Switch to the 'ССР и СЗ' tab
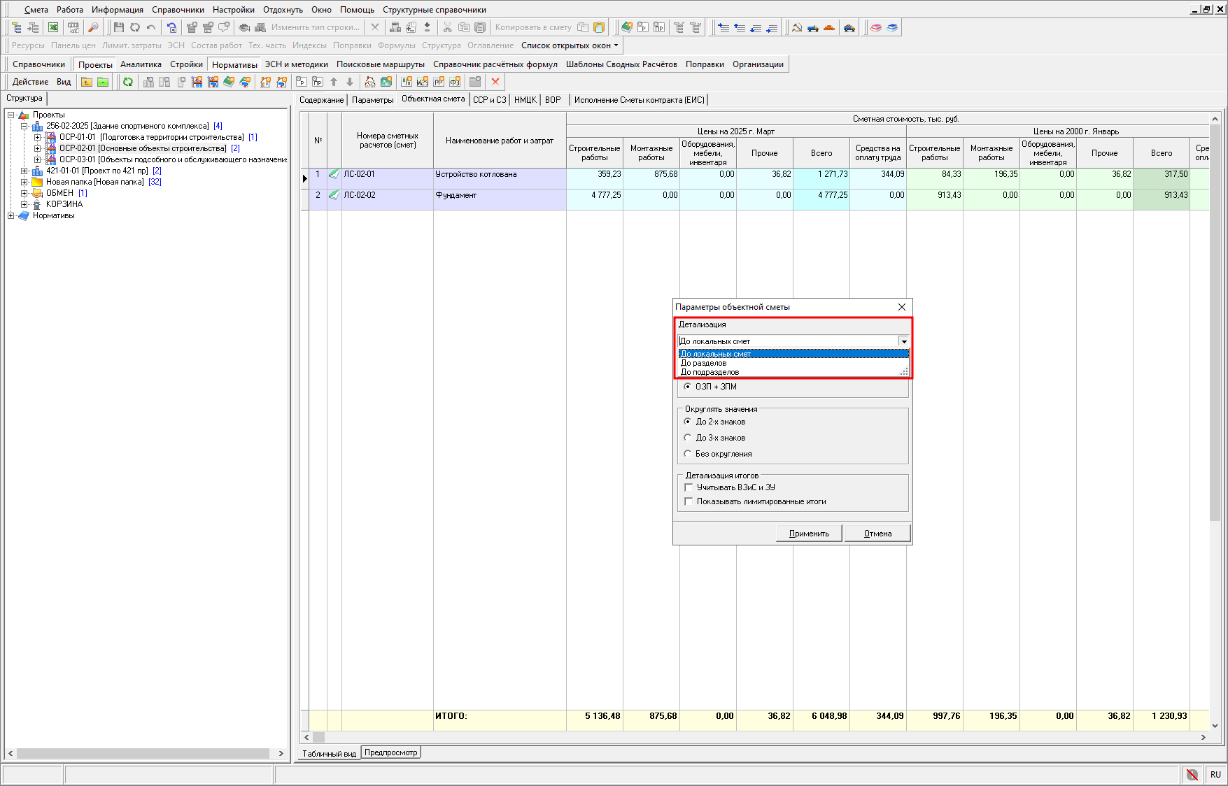Screen dimensions: 1228x786 489,100
